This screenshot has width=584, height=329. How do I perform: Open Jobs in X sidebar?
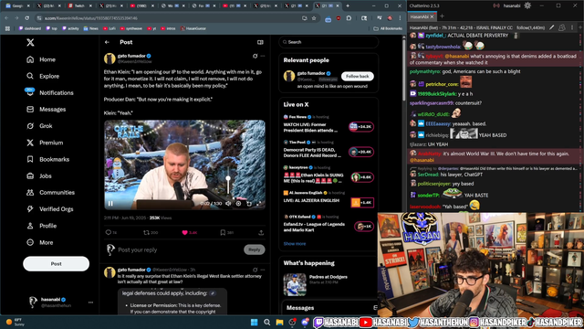[x=39, y=176]
